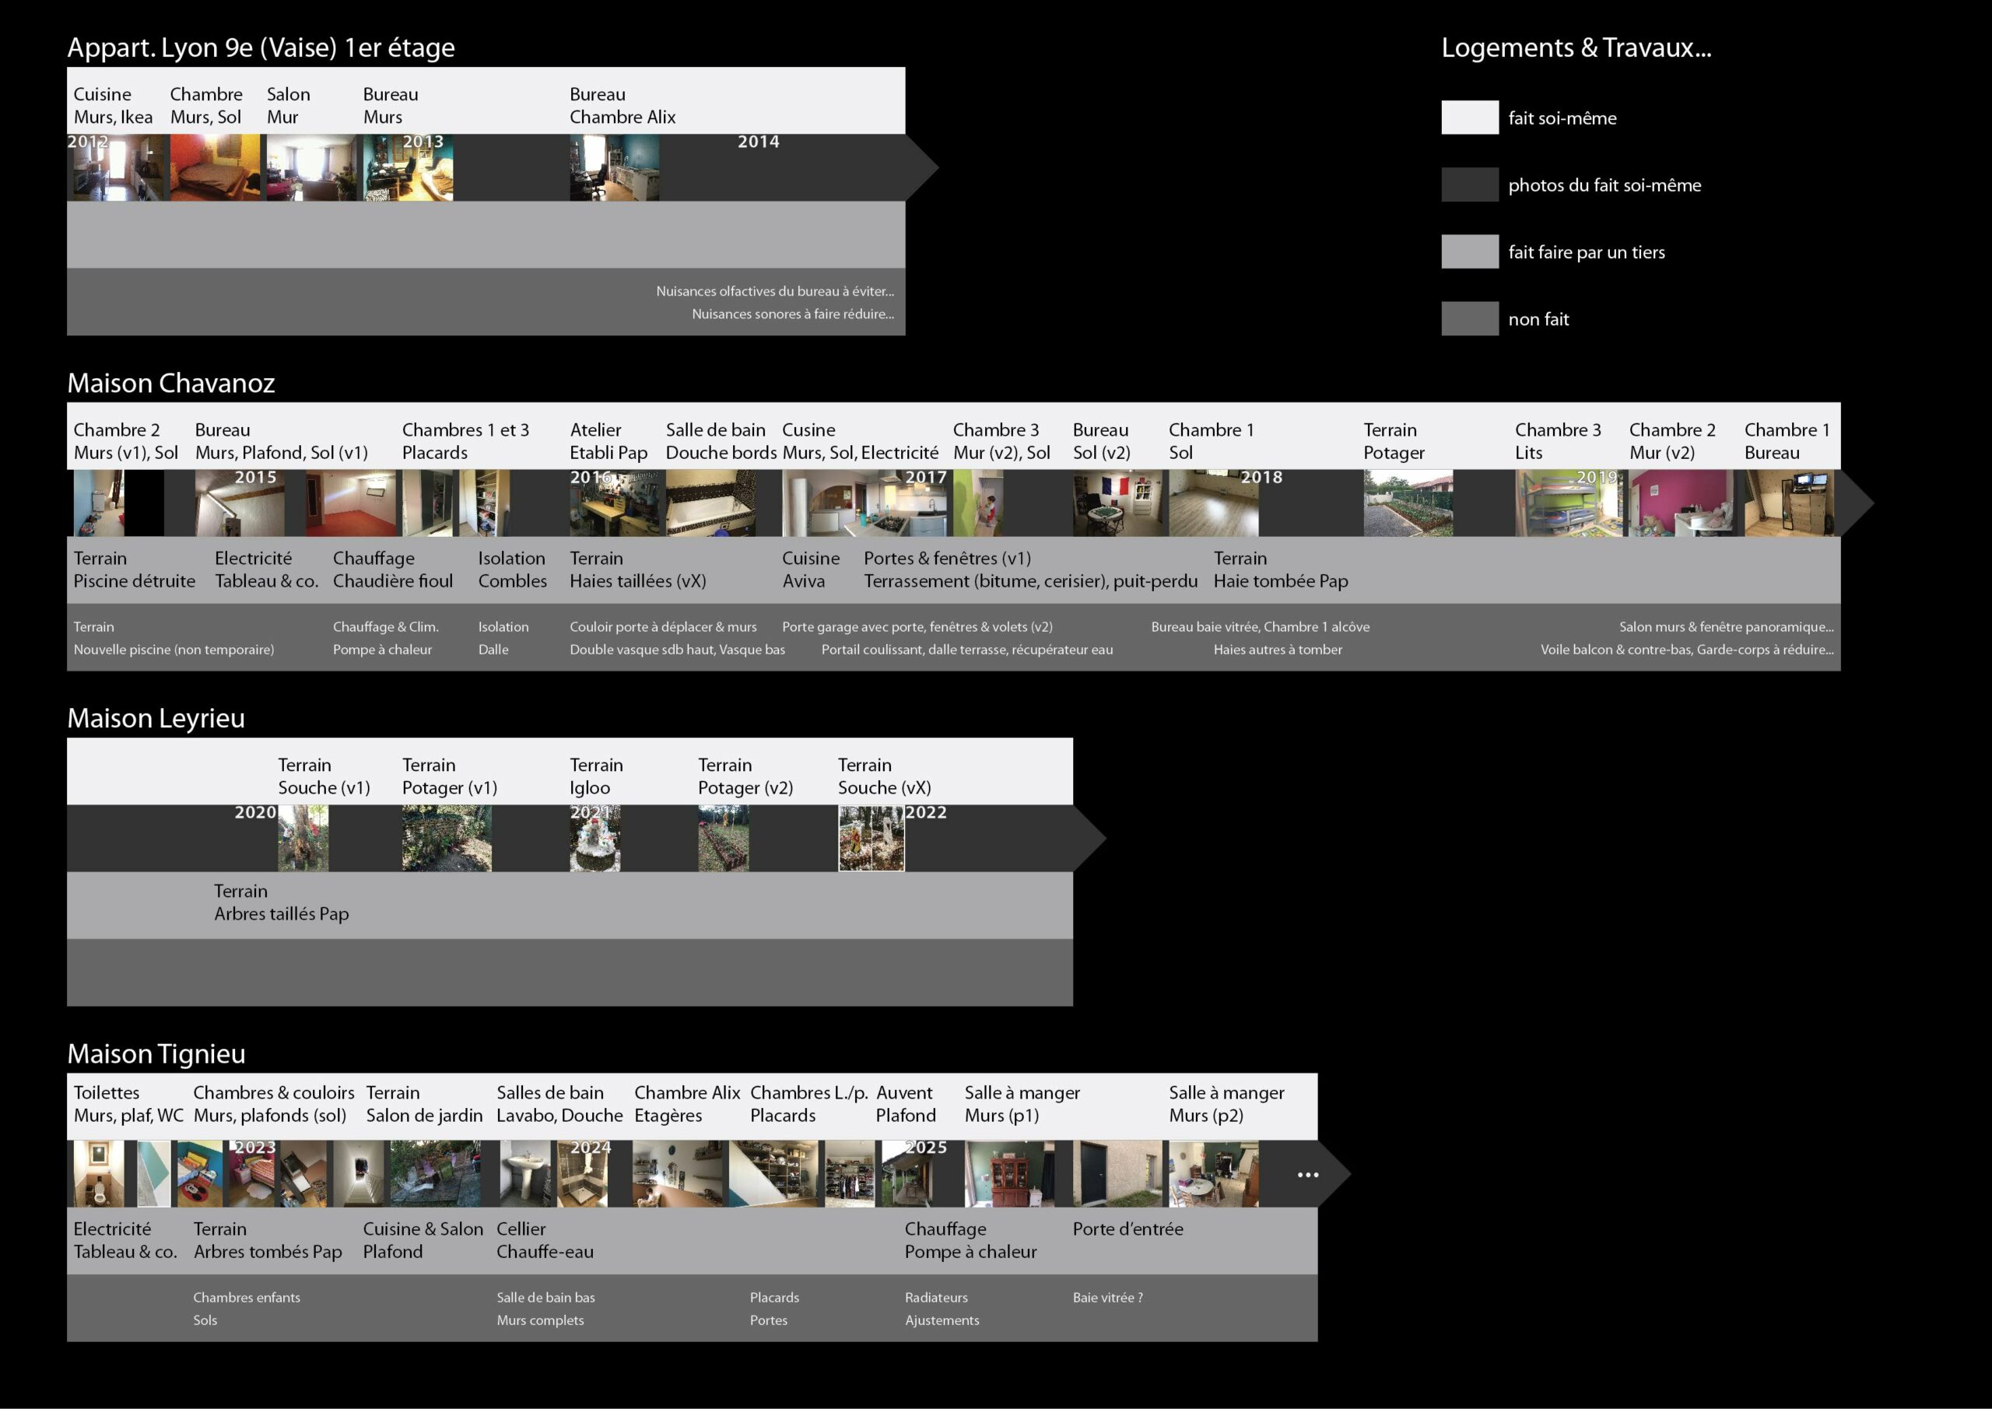Open the Salles de bain lavabo photo
The width and height of the screenshot is (1992, 1409).
525,1174
